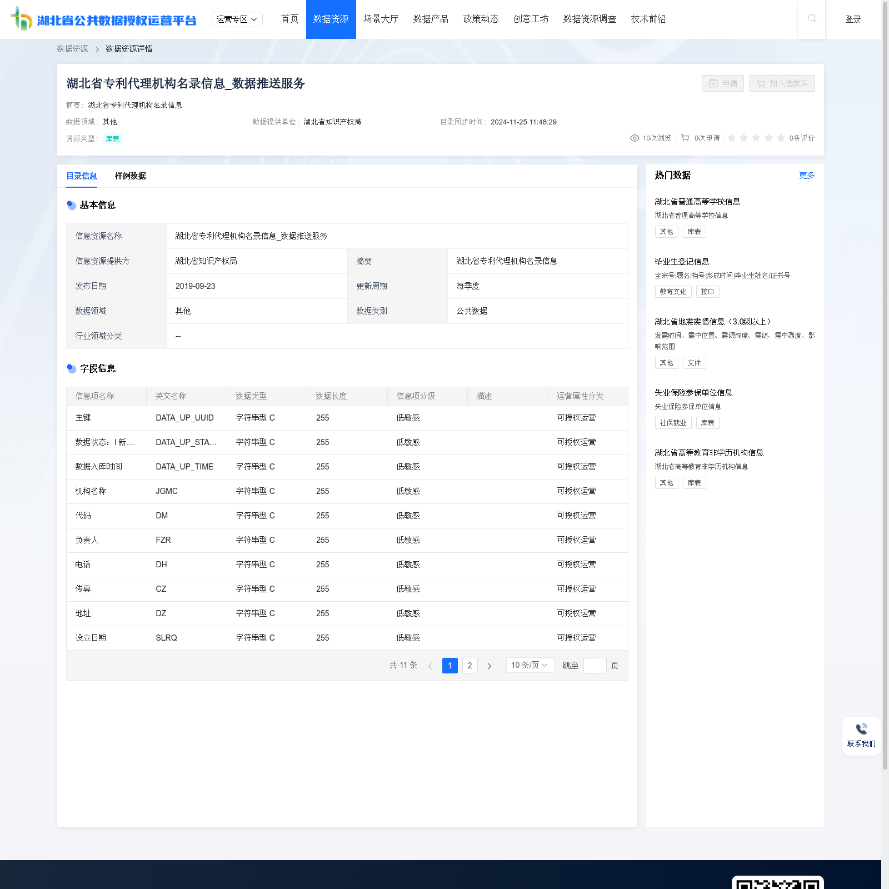Switch to the 样例数据 tab
Viewport: 889px width, 889px height.
[x=130, y=176]
